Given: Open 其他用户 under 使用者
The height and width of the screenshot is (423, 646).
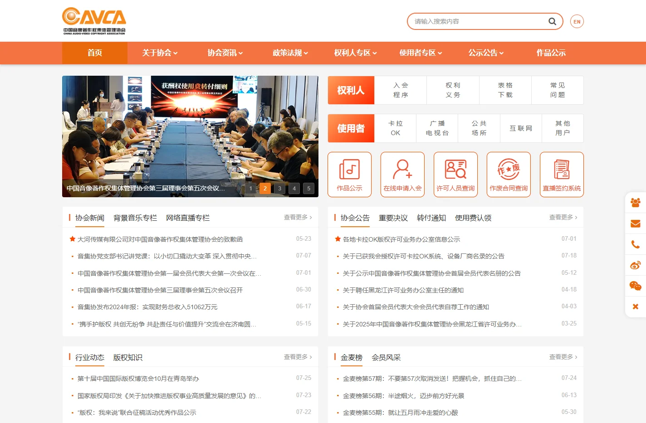Looking at the screenshot, I should [563, 128].
